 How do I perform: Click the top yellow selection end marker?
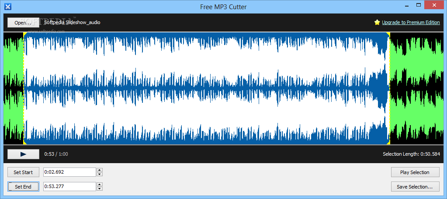click(x=389, y=34)
